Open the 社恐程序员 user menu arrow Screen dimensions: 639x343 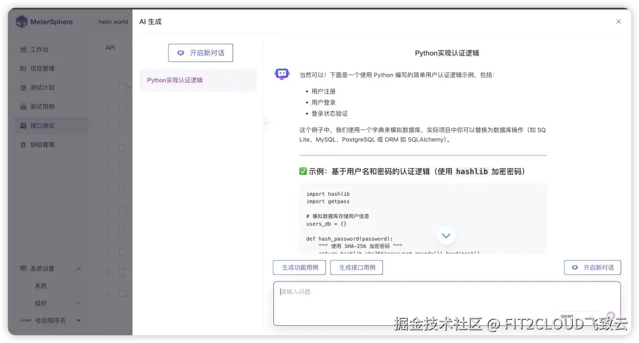79,321
